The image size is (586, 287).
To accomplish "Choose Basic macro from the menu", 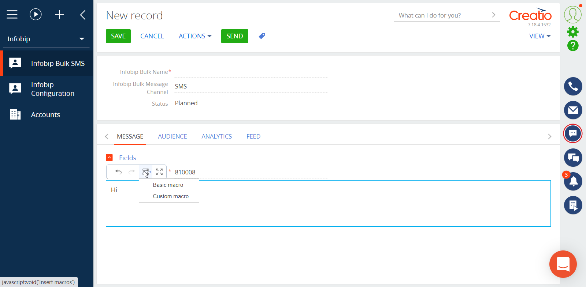I will (x=168, y=185).
